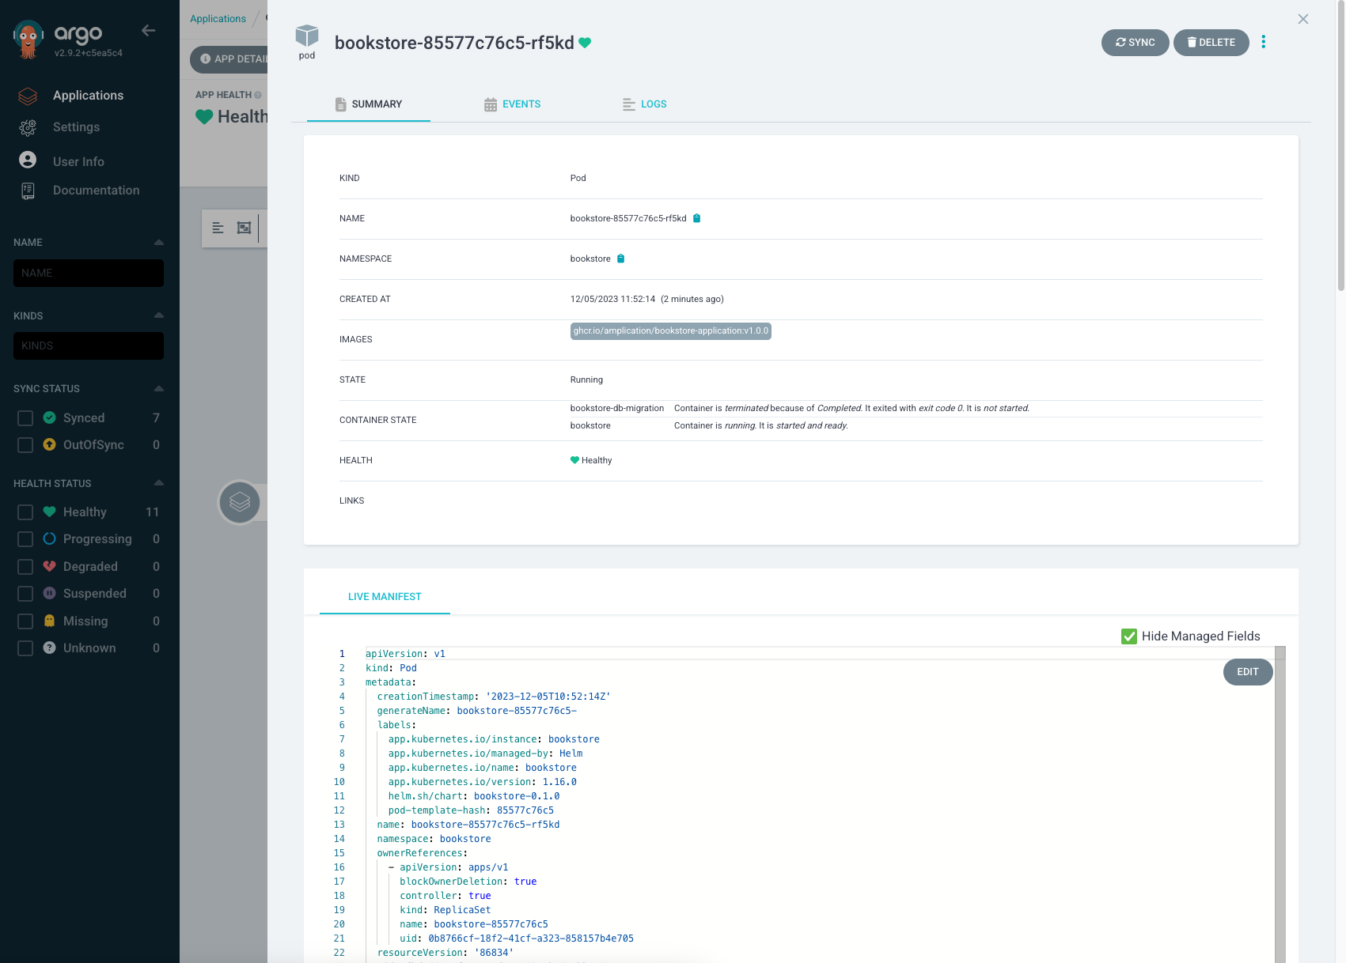The image size is (1346, 963).
Task: Open Documentation in the sidebar
Action: [x=96, y=191]
